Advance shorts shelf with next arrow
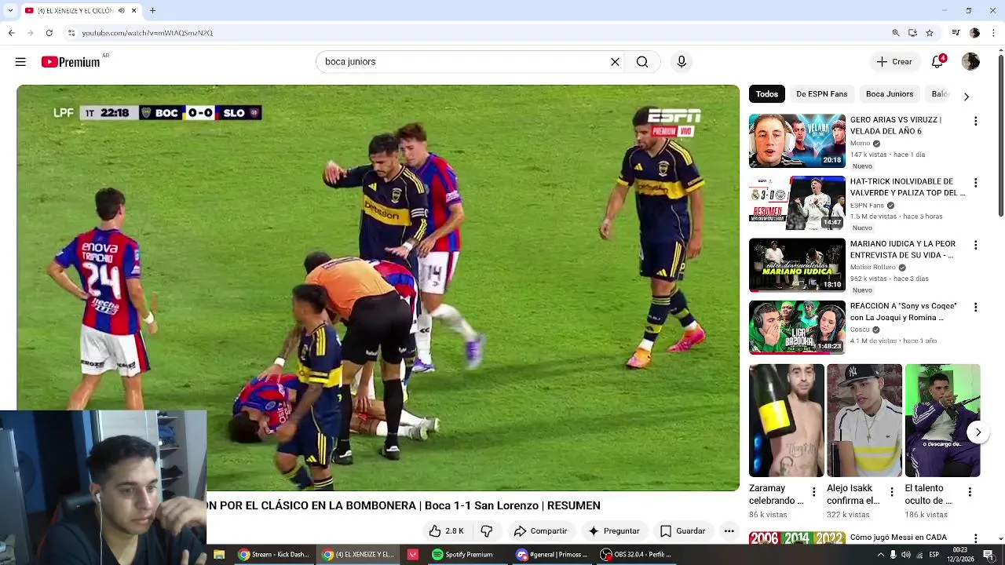1005x565 pixels. pyautogui.click(x=978, y=432)
